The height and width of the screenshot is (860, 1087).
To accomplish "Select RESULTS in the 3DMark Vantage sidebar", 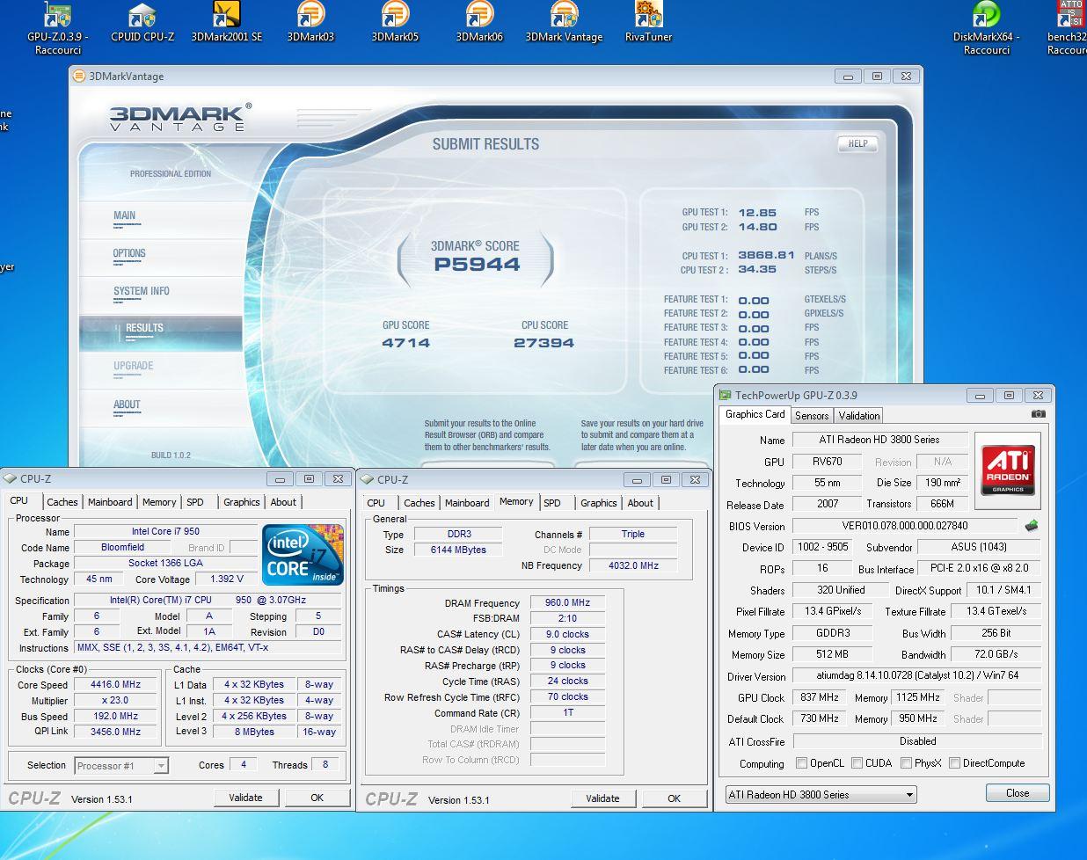I will click(144, 328).
